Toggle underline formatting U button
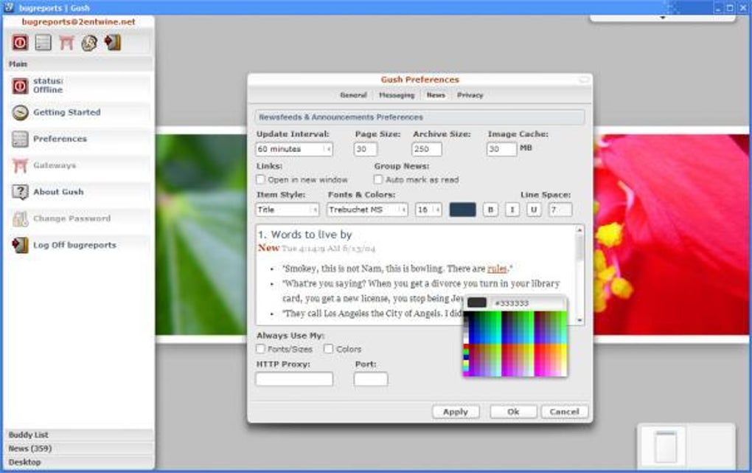The image size is (752, 473). click(x=534, y=210)
